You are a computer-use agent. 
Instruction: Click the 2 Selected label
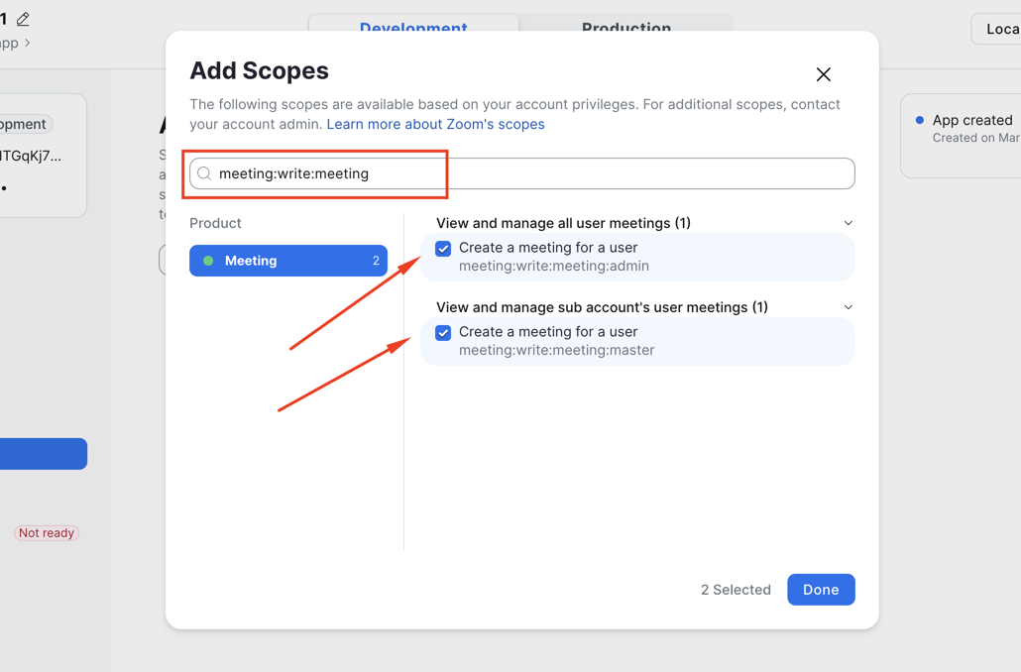click(x=736, y=590)
